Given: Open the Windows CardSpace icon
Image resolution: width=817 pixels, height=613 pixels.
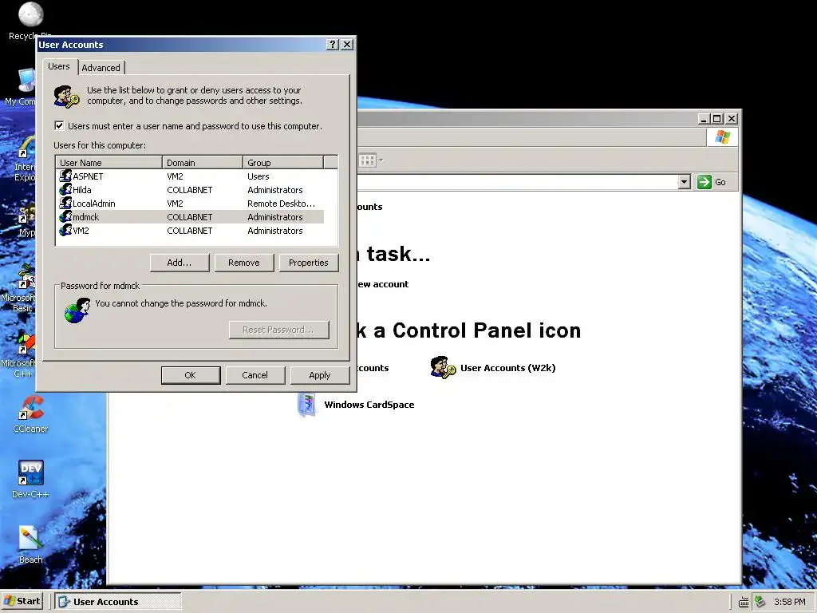Looking at the screenshot, I should 306,405.
